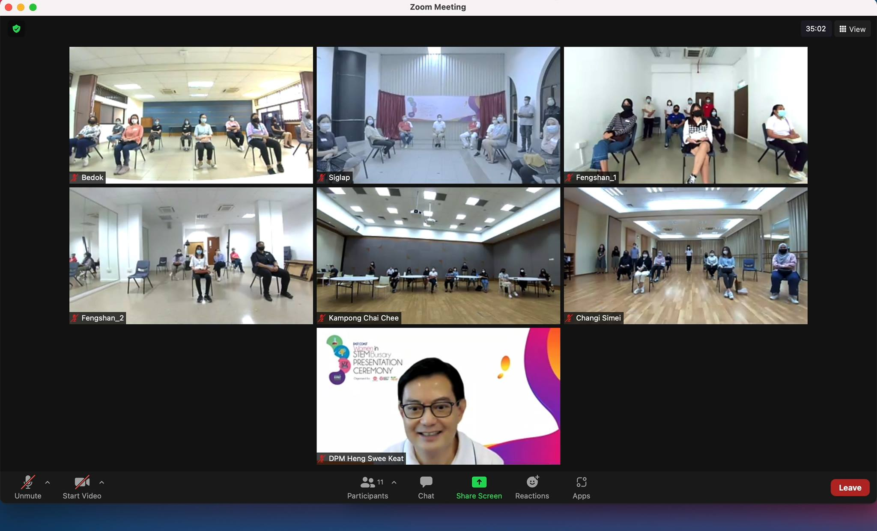This screenshot has width=877, height=531.
Task: Select the Siglap video tile
Action: (x=438, y=115)
